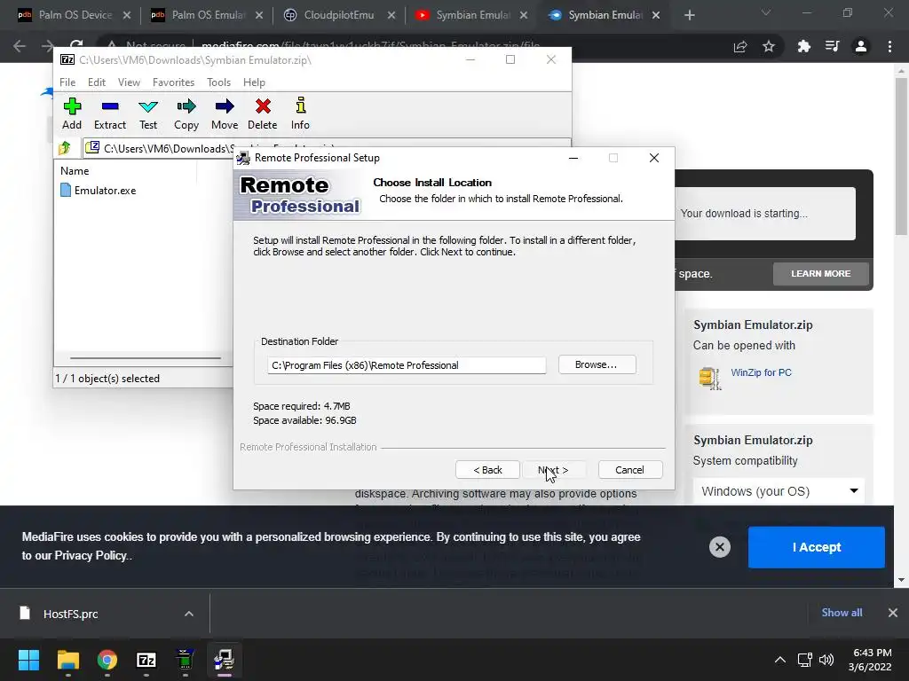The width and height of the screenshot is (909, 681).
Task: Open the clock showing 6:43 PM
Action: pos(870,660)
